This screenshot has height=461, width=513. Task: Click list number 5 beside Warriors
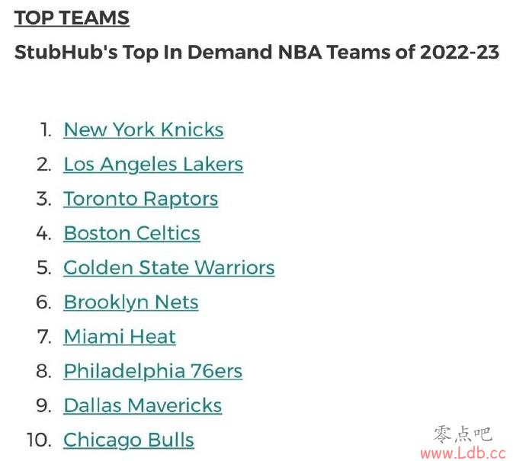(x=44, y=267)
